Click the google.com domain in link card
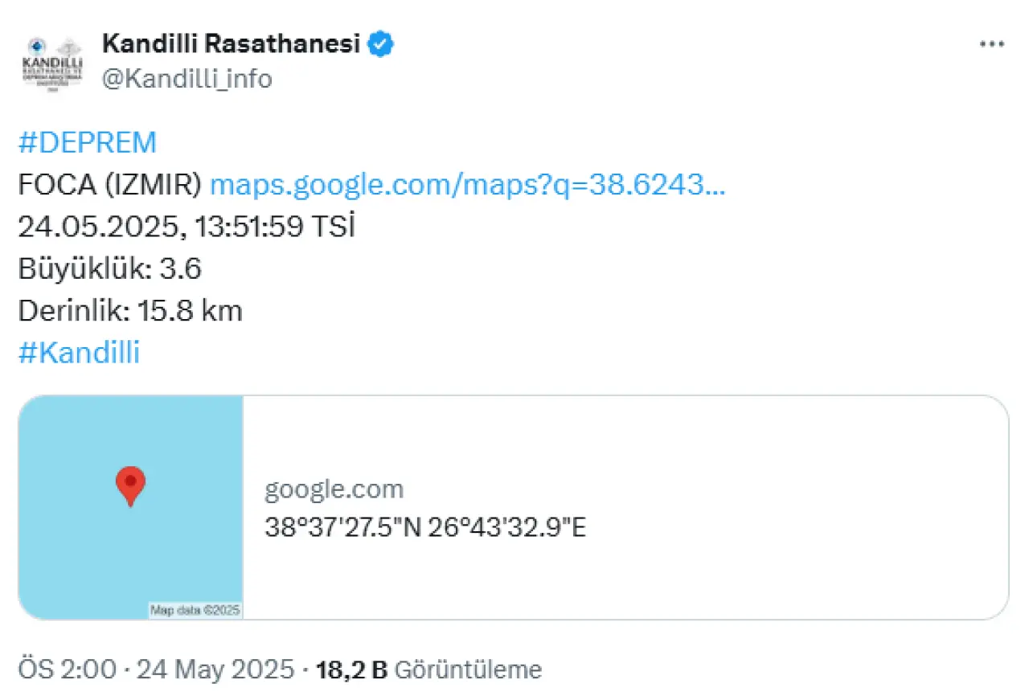This screenshot has width=1029, height=696. 334,489
